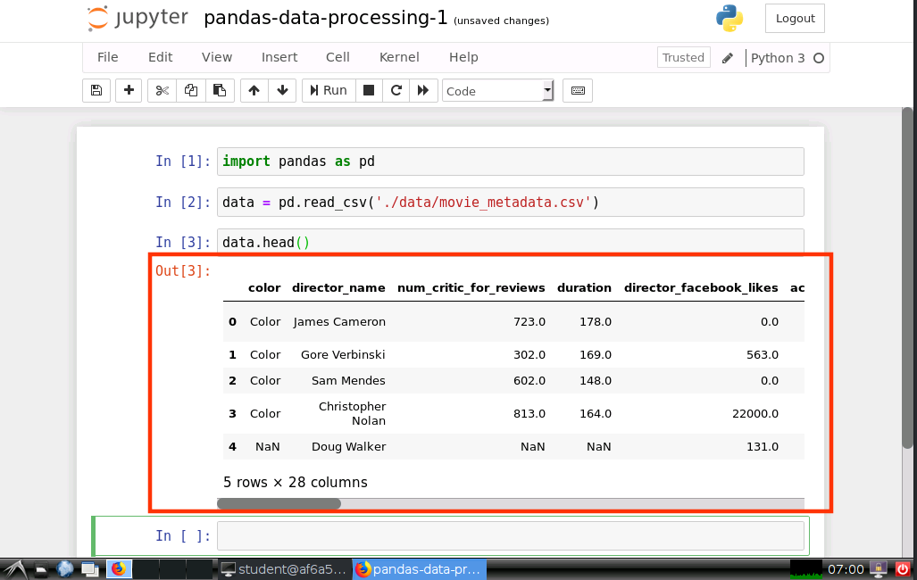The height and width of the screenshot is (580, 917).
Task: Click the num_critic_for_reviews column header
Action: 471,287
